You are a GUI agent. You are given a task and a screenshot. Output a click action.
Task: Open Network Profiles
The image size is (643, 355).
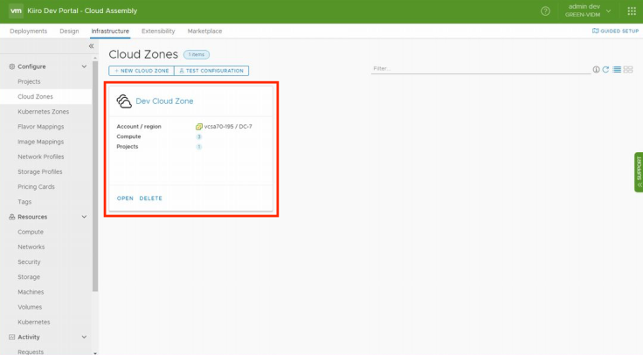click(40, 157)
